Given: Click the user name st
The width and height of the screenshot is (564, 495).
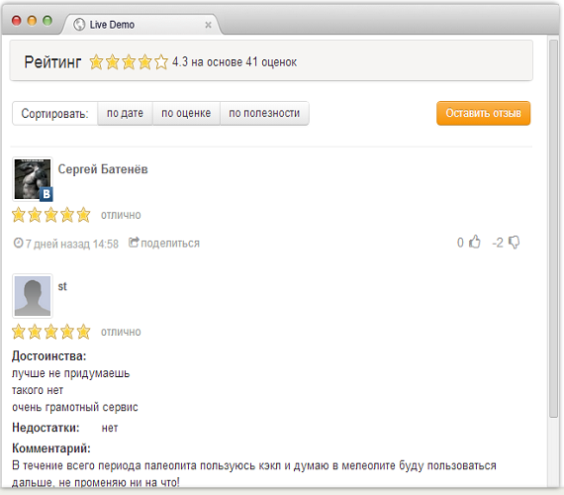Looking at the screenshot, I should (62, 286).
